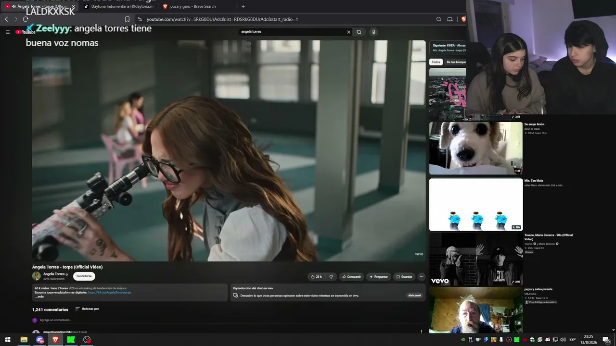The height and width of the screenshot is (346, 616).
Task: Select the Todos filter chip
Action: point(436,62)
